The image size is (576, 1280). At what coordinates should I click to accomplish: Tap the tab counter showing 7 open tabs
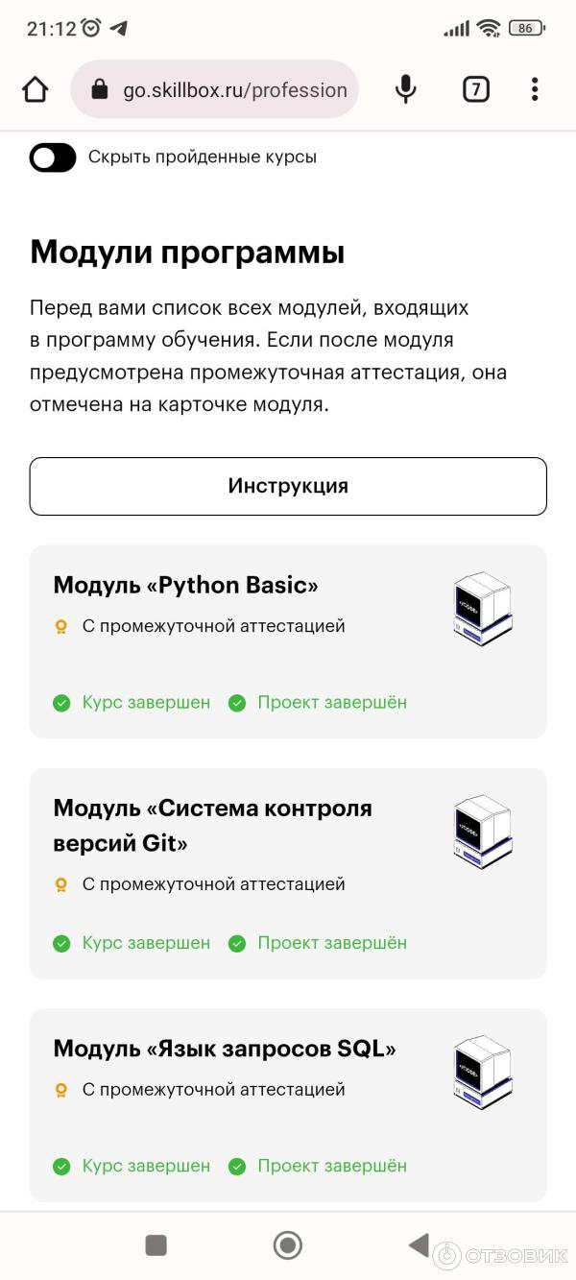click(x=474, y=88)
